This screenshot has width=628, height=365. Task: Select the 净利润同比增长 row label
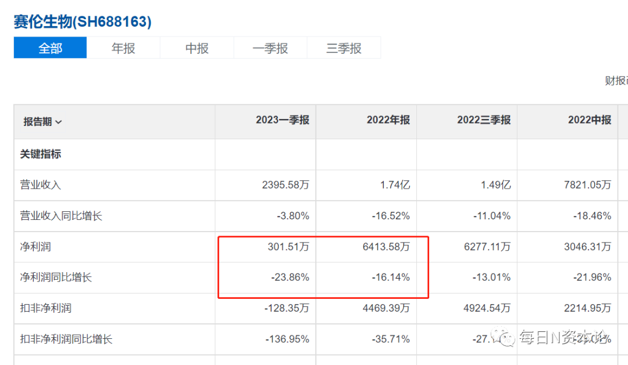(56, 277)
